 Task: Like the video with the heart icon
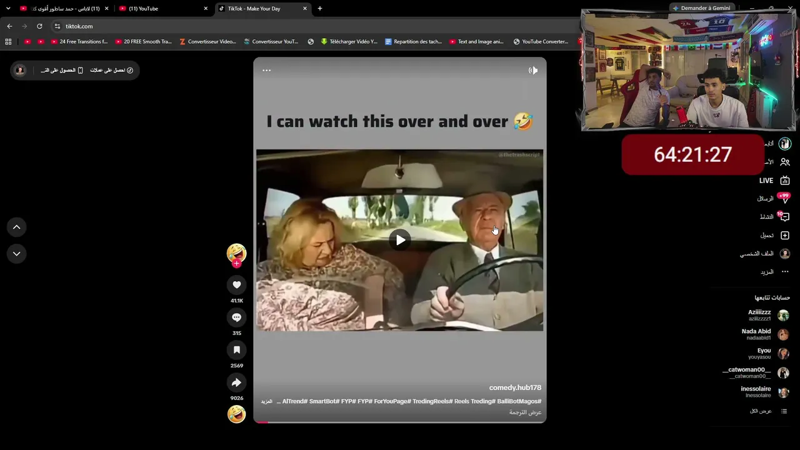click(x=236, y=285)
